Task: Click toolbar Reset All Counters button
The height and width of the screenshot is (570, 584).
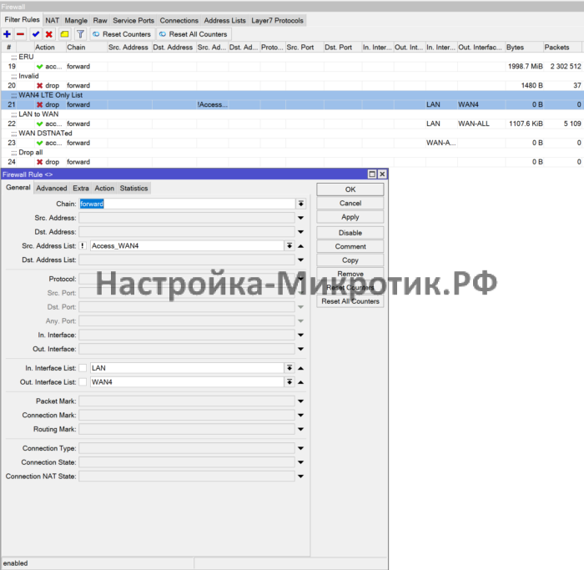Action: tap(194, 34)
